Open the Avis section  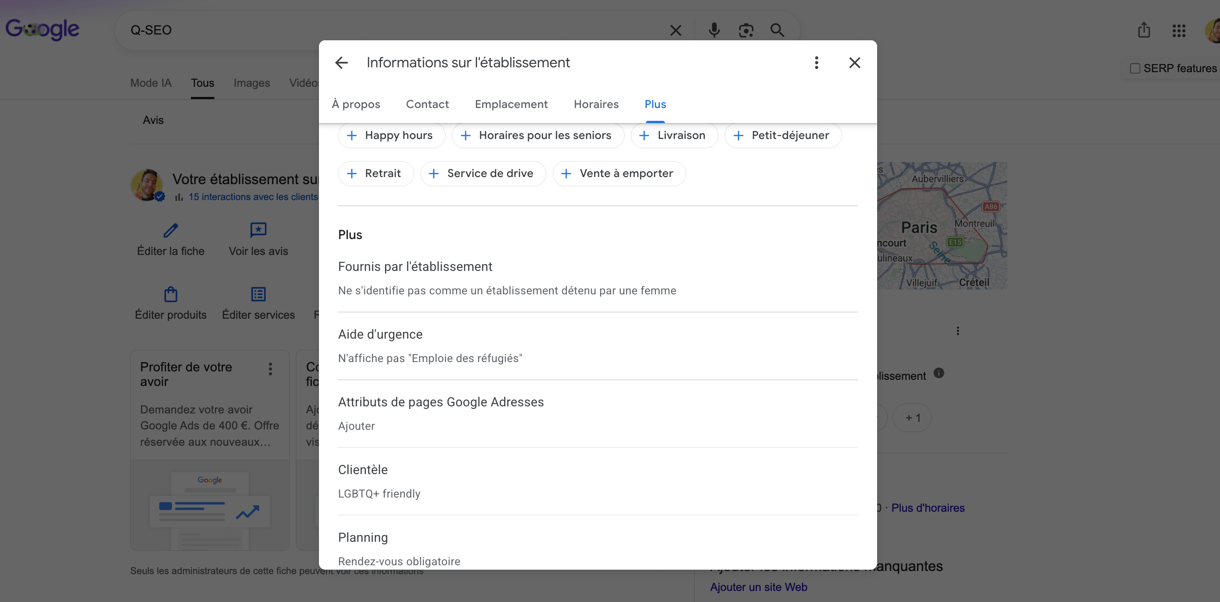click(153, 120)
